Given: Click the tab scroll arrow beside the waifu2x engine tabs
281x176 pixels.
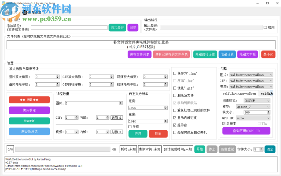Looking at the screenshot, I should coord(272,93).
